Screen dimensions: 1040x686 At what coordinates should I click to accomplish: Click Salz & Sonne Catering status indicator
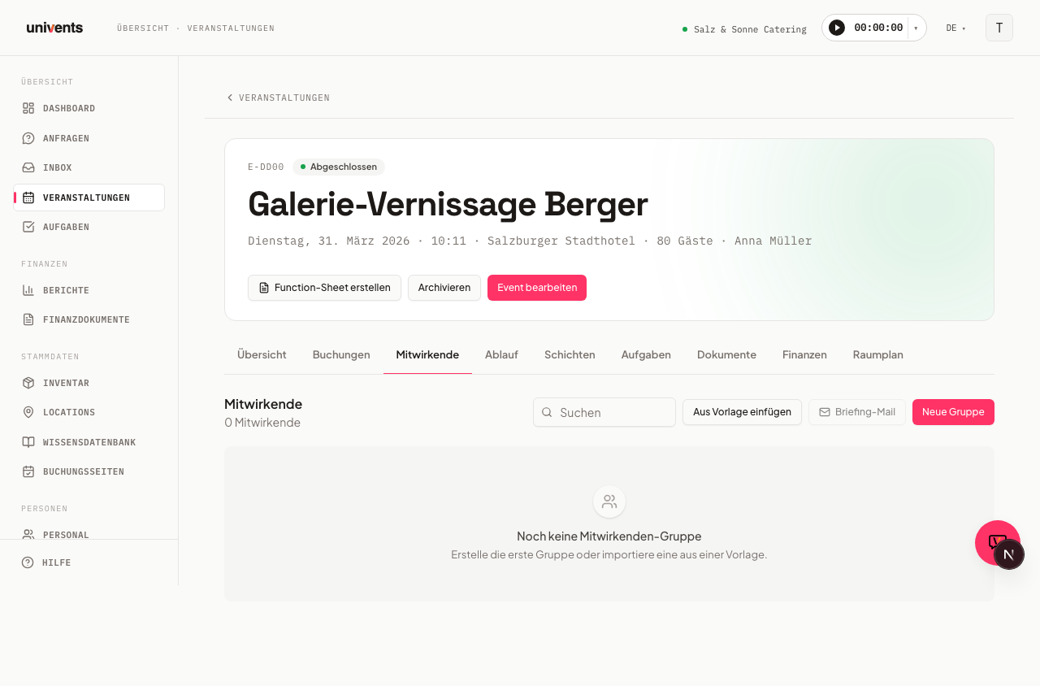point(744,29)
